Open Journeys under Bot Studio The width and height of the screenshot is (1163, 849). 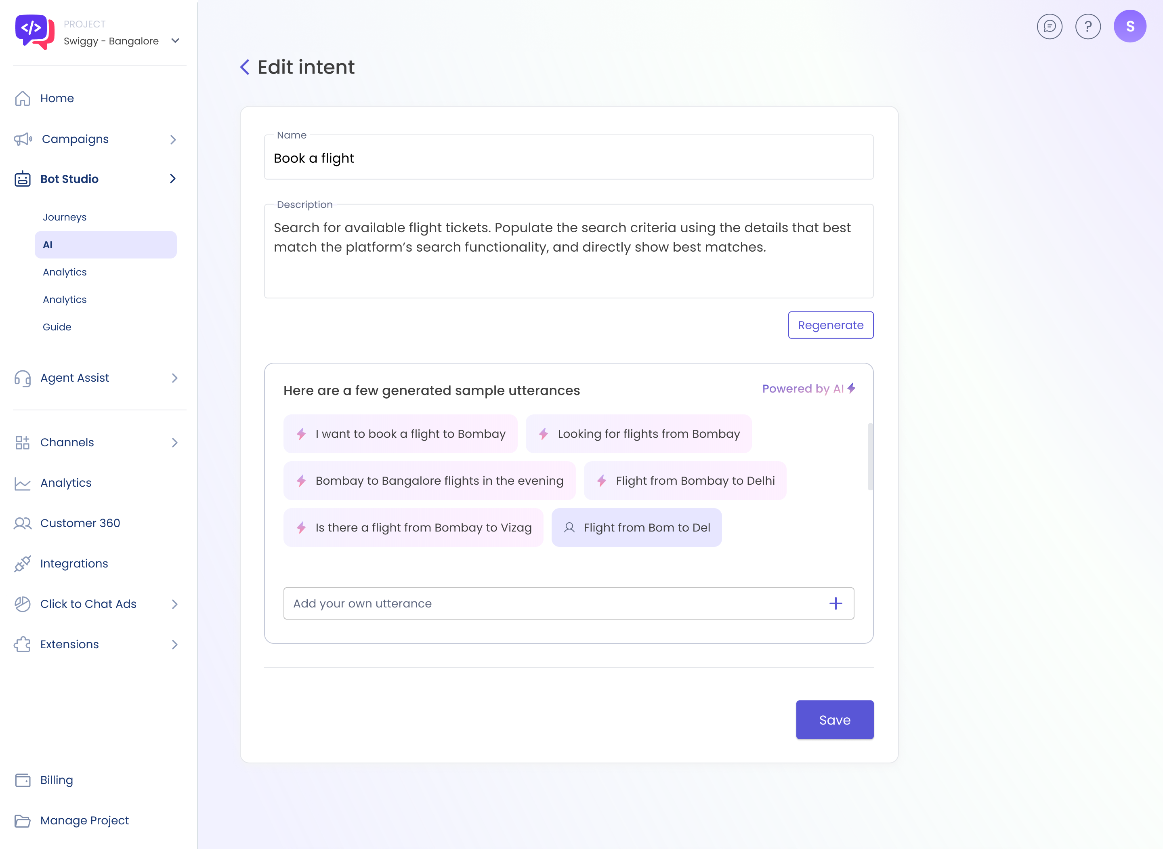click(65, 217)
